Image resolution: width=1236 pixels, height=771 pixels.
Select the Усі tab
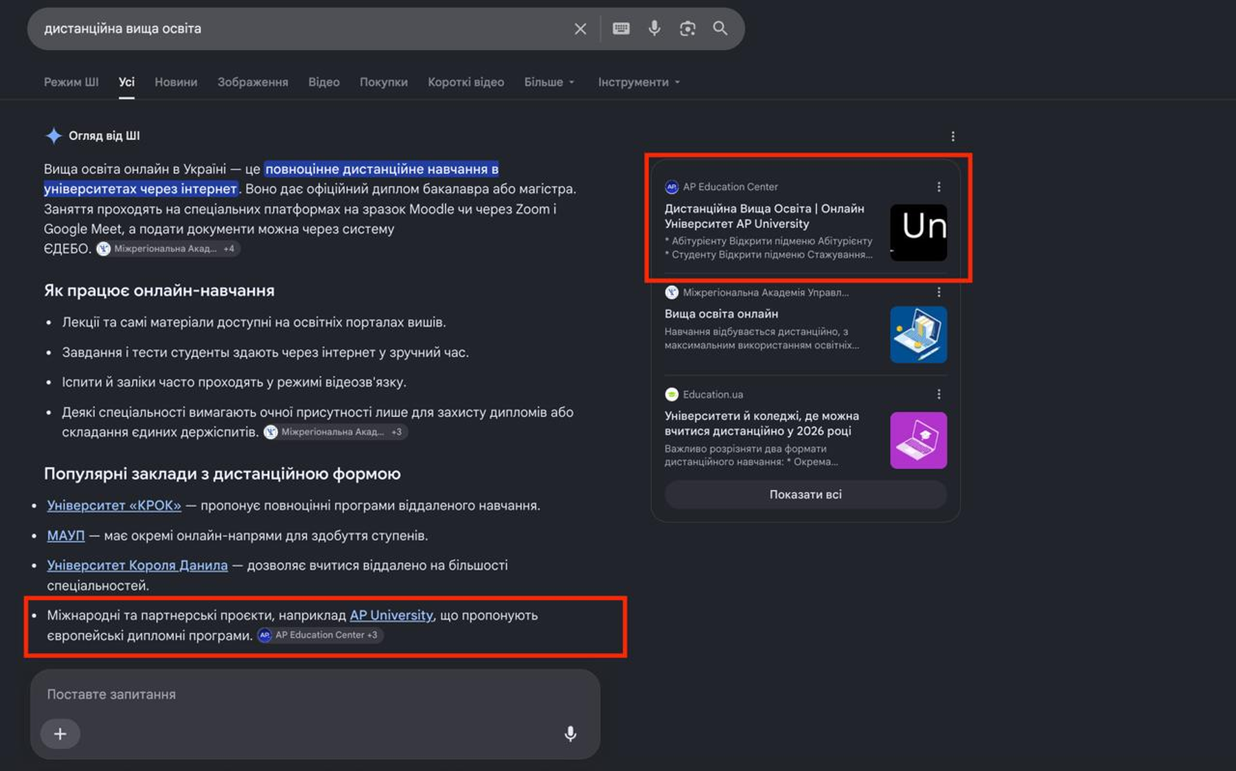click(x=126, y=82)
